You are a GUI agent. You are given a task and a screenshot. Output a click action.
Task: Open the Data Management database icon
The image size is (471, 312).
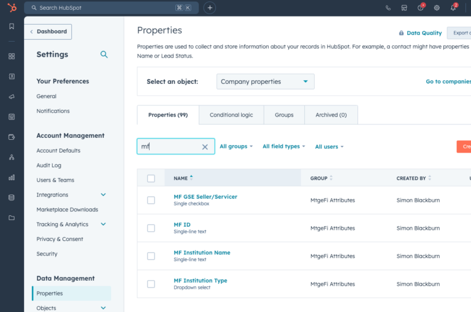(x=12, y=197)
